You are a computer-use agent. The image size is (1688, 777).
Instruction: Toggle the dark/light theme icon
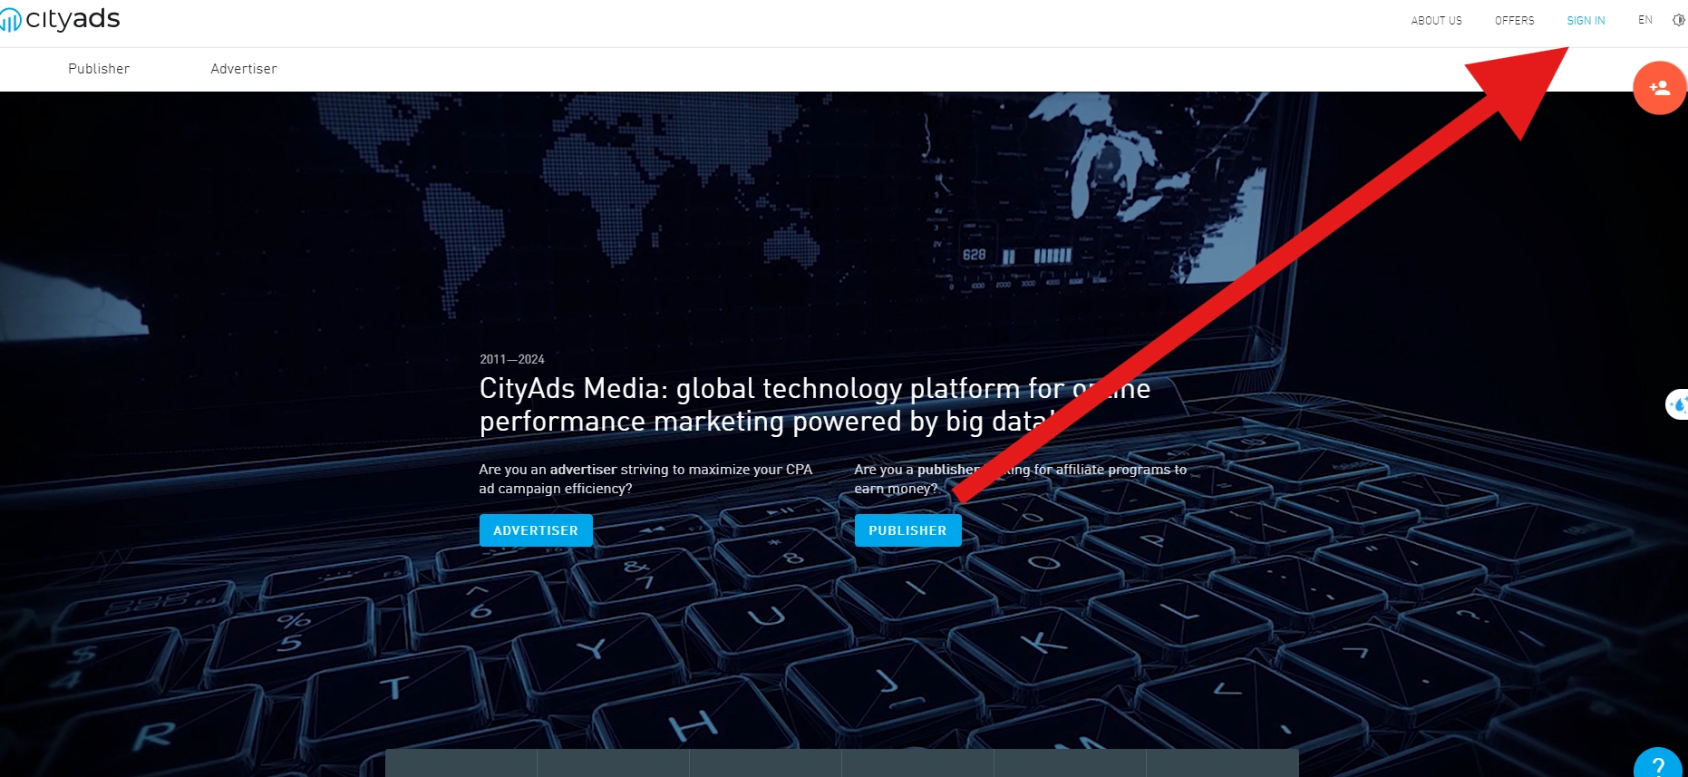click(x=1678, y=20)
